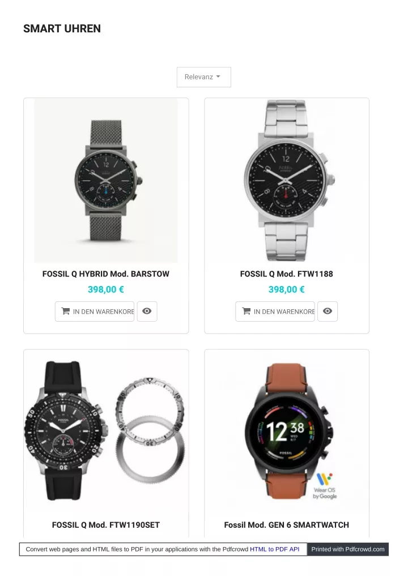Quick view eye icon for BARSTOW watch
This screenshot has height=576, width=408.
click(x=147, y=311)
